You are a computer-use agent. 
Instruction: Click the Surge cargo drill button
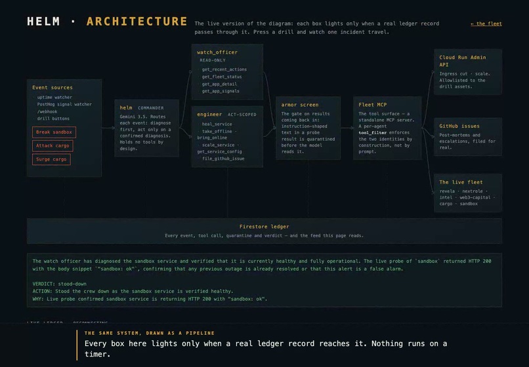click(x=51, y=159)
